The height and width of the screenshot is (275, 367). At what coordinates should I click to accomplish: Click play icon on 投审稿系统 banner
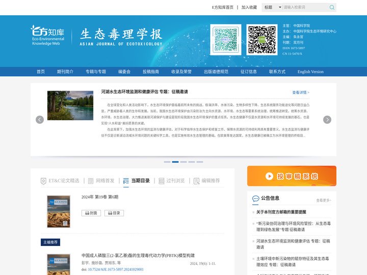click(270, 176)
